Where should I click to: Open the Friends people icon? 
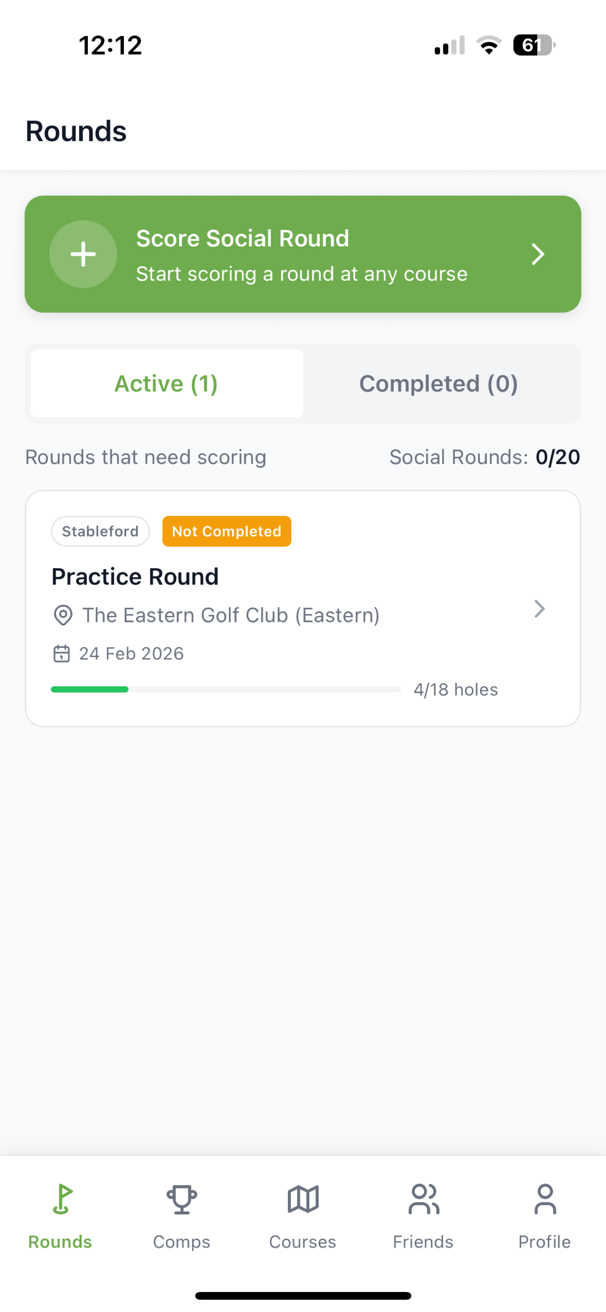423,1199
